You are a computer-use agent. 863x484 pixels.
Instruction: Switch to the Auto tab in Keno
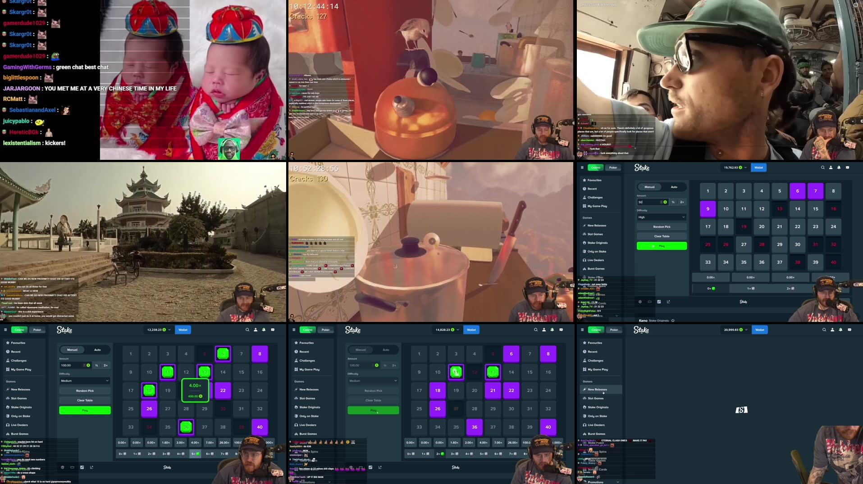pyautogui.click(x=674, y=187)
